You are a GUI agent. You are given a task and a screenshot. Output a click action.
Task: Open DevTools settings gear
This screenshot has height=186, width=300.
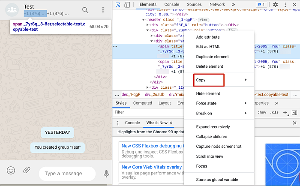click(x=275, y=5)
